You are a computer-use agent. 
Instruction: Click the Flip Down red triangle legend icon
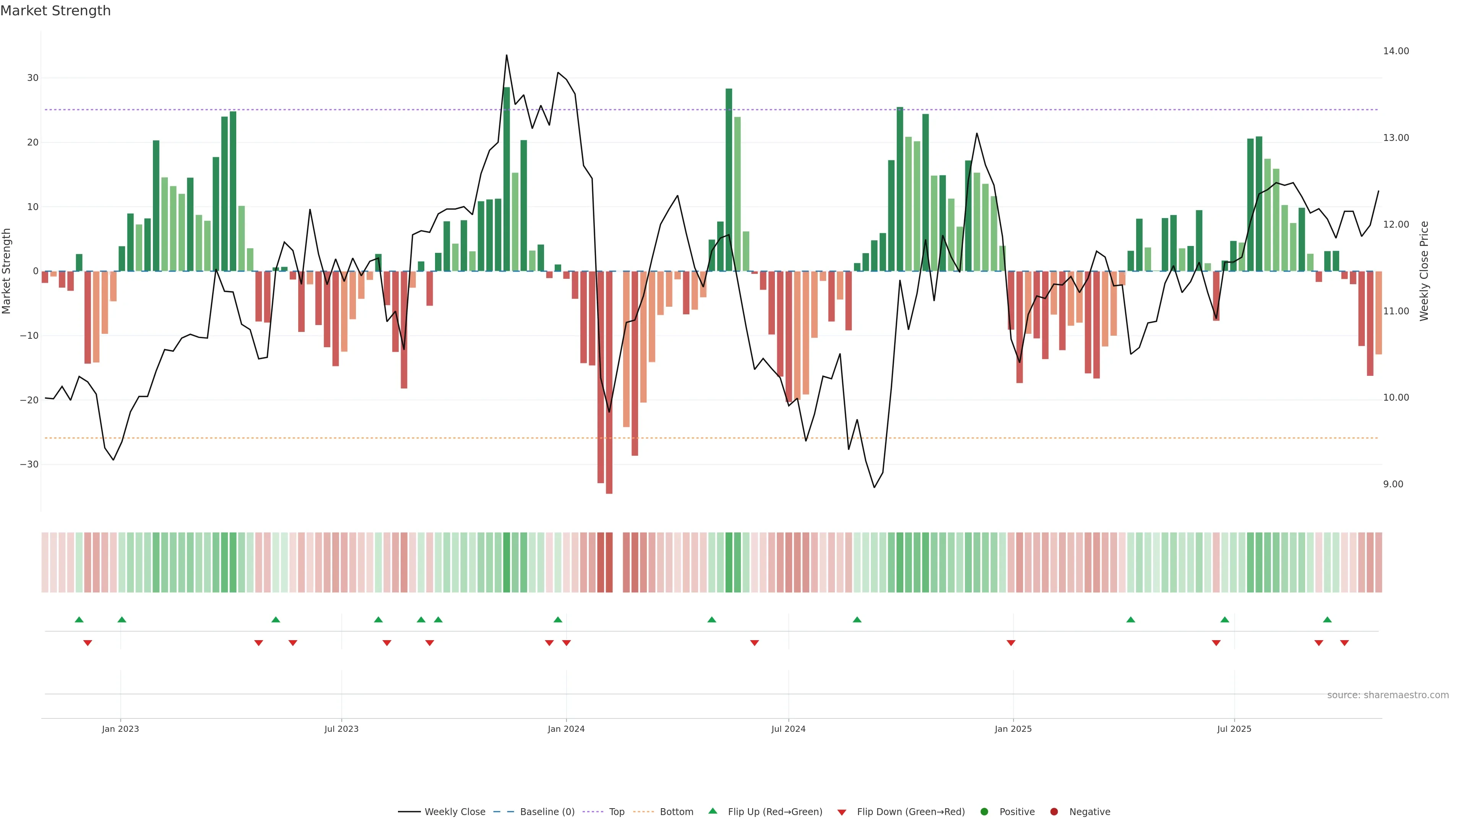(842, 812)
